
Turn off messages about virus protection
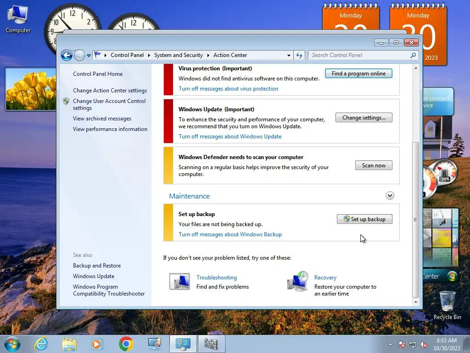click(229, 89)
